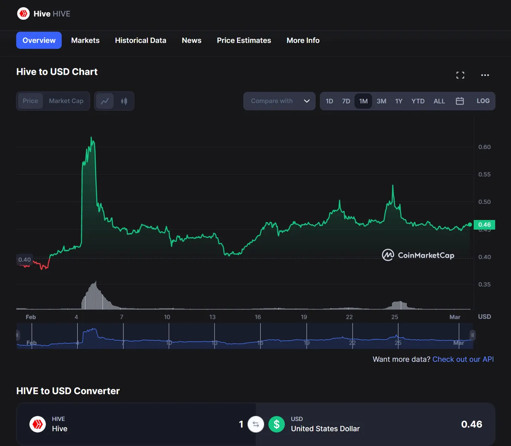Select the 1M time range
This screenshot has height=446, width=511.
pos(363,101)
